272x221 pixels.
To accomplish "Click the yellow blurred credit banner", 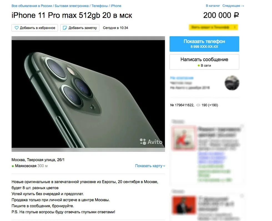I will (213, 27).
